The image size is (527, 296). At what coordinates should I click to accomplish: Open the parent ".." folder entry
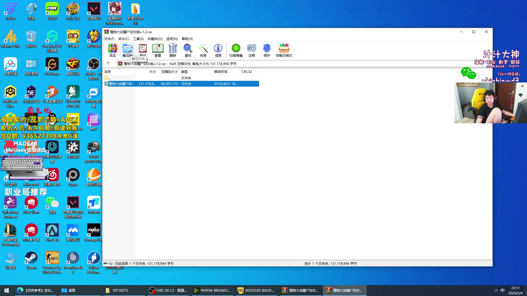click(x=109, y=78)
